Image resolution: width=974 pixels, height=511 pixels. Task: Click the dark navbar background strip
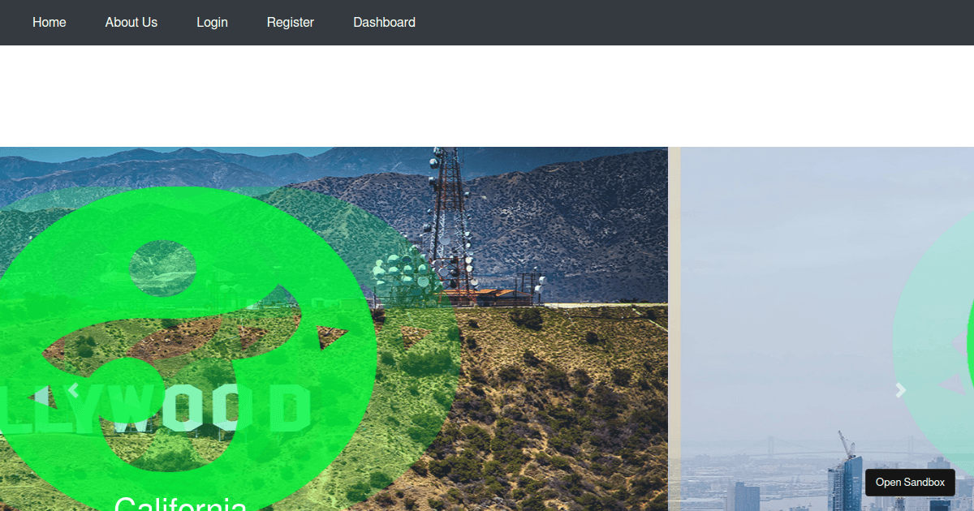click(x=649, y=22)
